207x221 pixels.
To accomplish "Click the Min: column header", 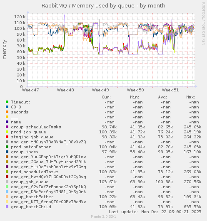I will (135, 97).
